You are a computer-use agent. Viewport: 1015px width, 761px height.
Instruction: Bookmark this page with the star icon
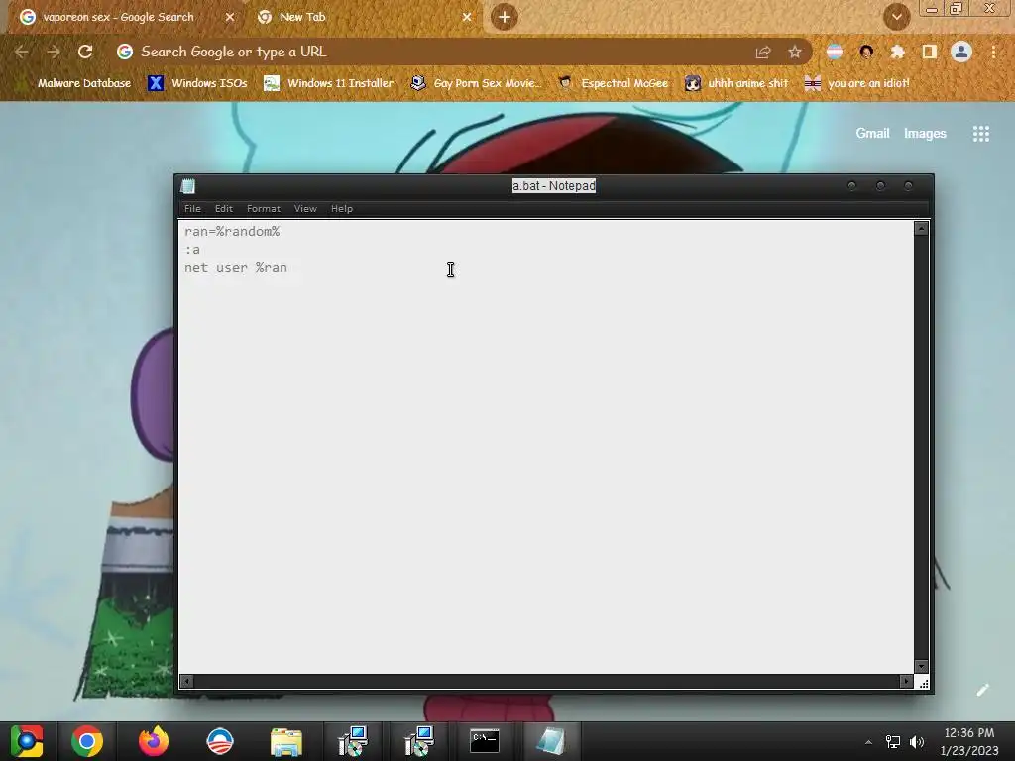point(795,52)
